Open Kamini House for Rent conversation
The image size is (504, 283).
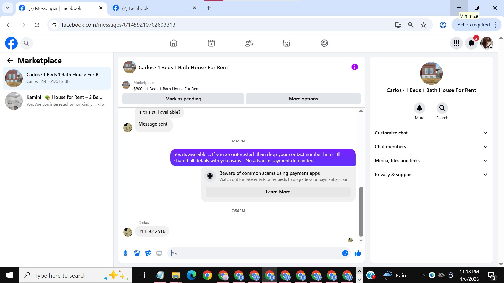(x=57, y=101)
